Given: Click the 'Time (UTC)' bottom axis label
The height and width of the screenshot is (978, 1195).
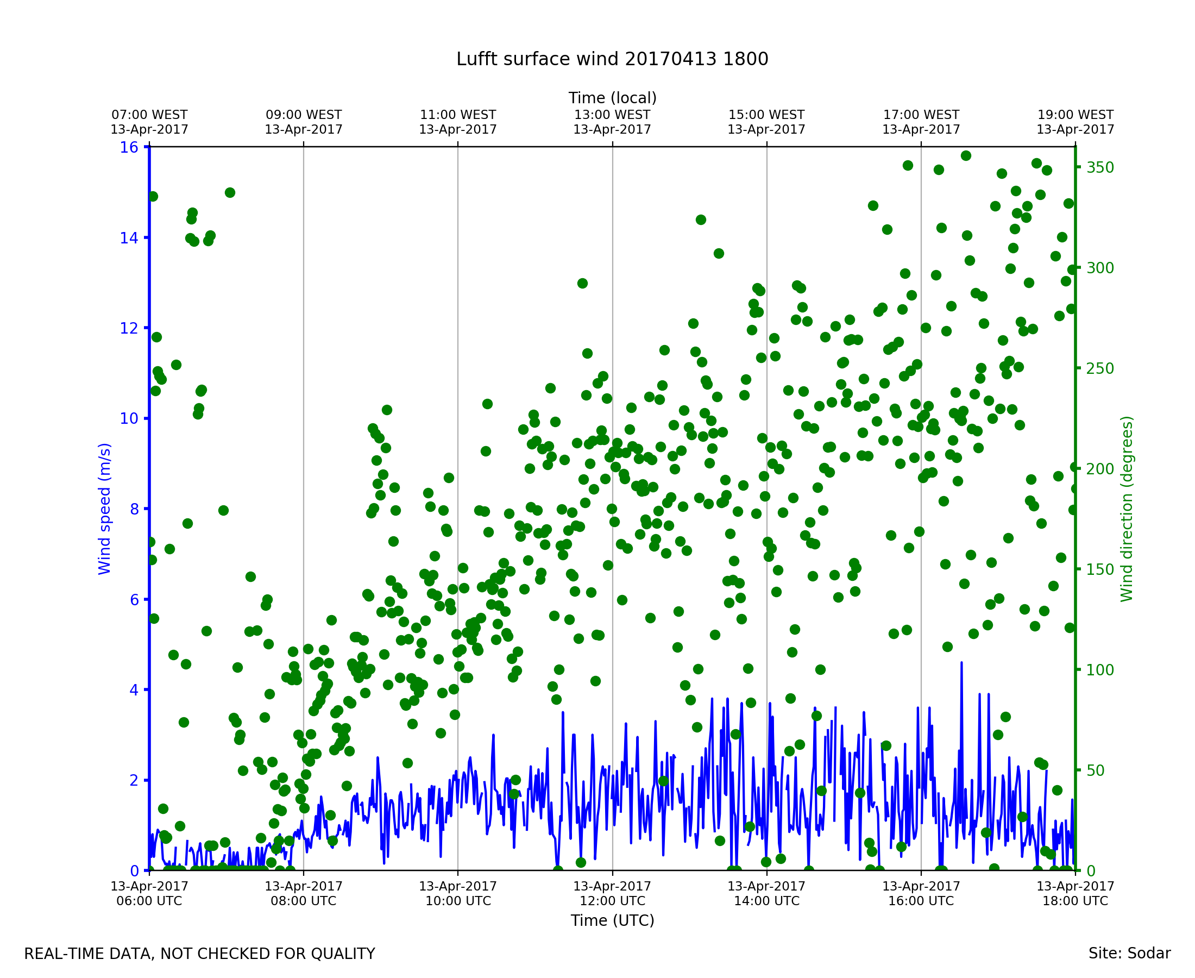Looking at the screenshot, I should pos(612,920).
